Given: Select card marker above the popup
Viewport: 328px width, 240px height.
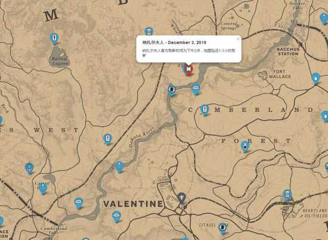Looking at the screenshot, I should [x=148, y=32].
